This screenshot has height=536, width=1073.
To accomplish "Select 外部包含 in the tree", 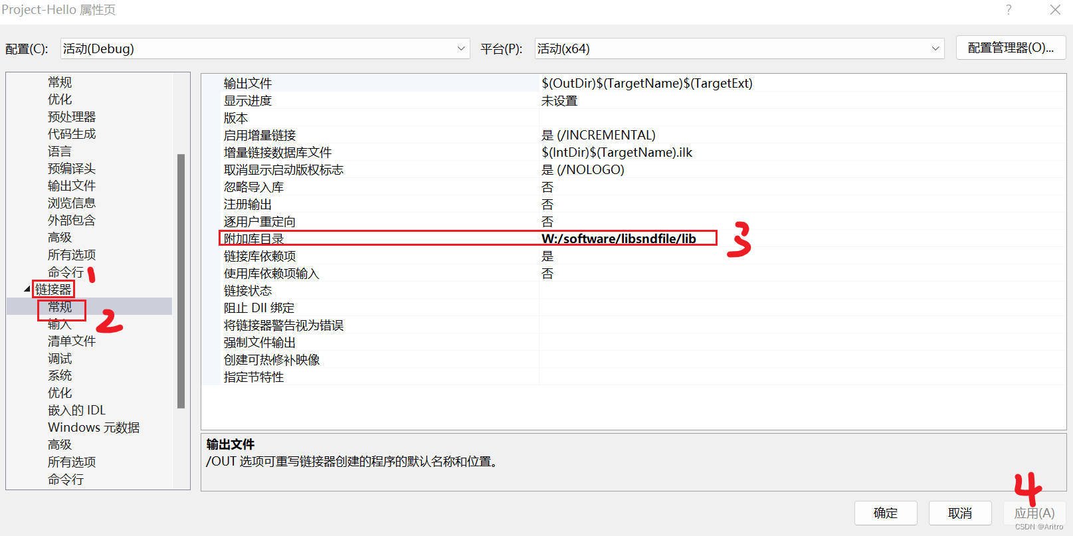I will (x=72, y=221).
